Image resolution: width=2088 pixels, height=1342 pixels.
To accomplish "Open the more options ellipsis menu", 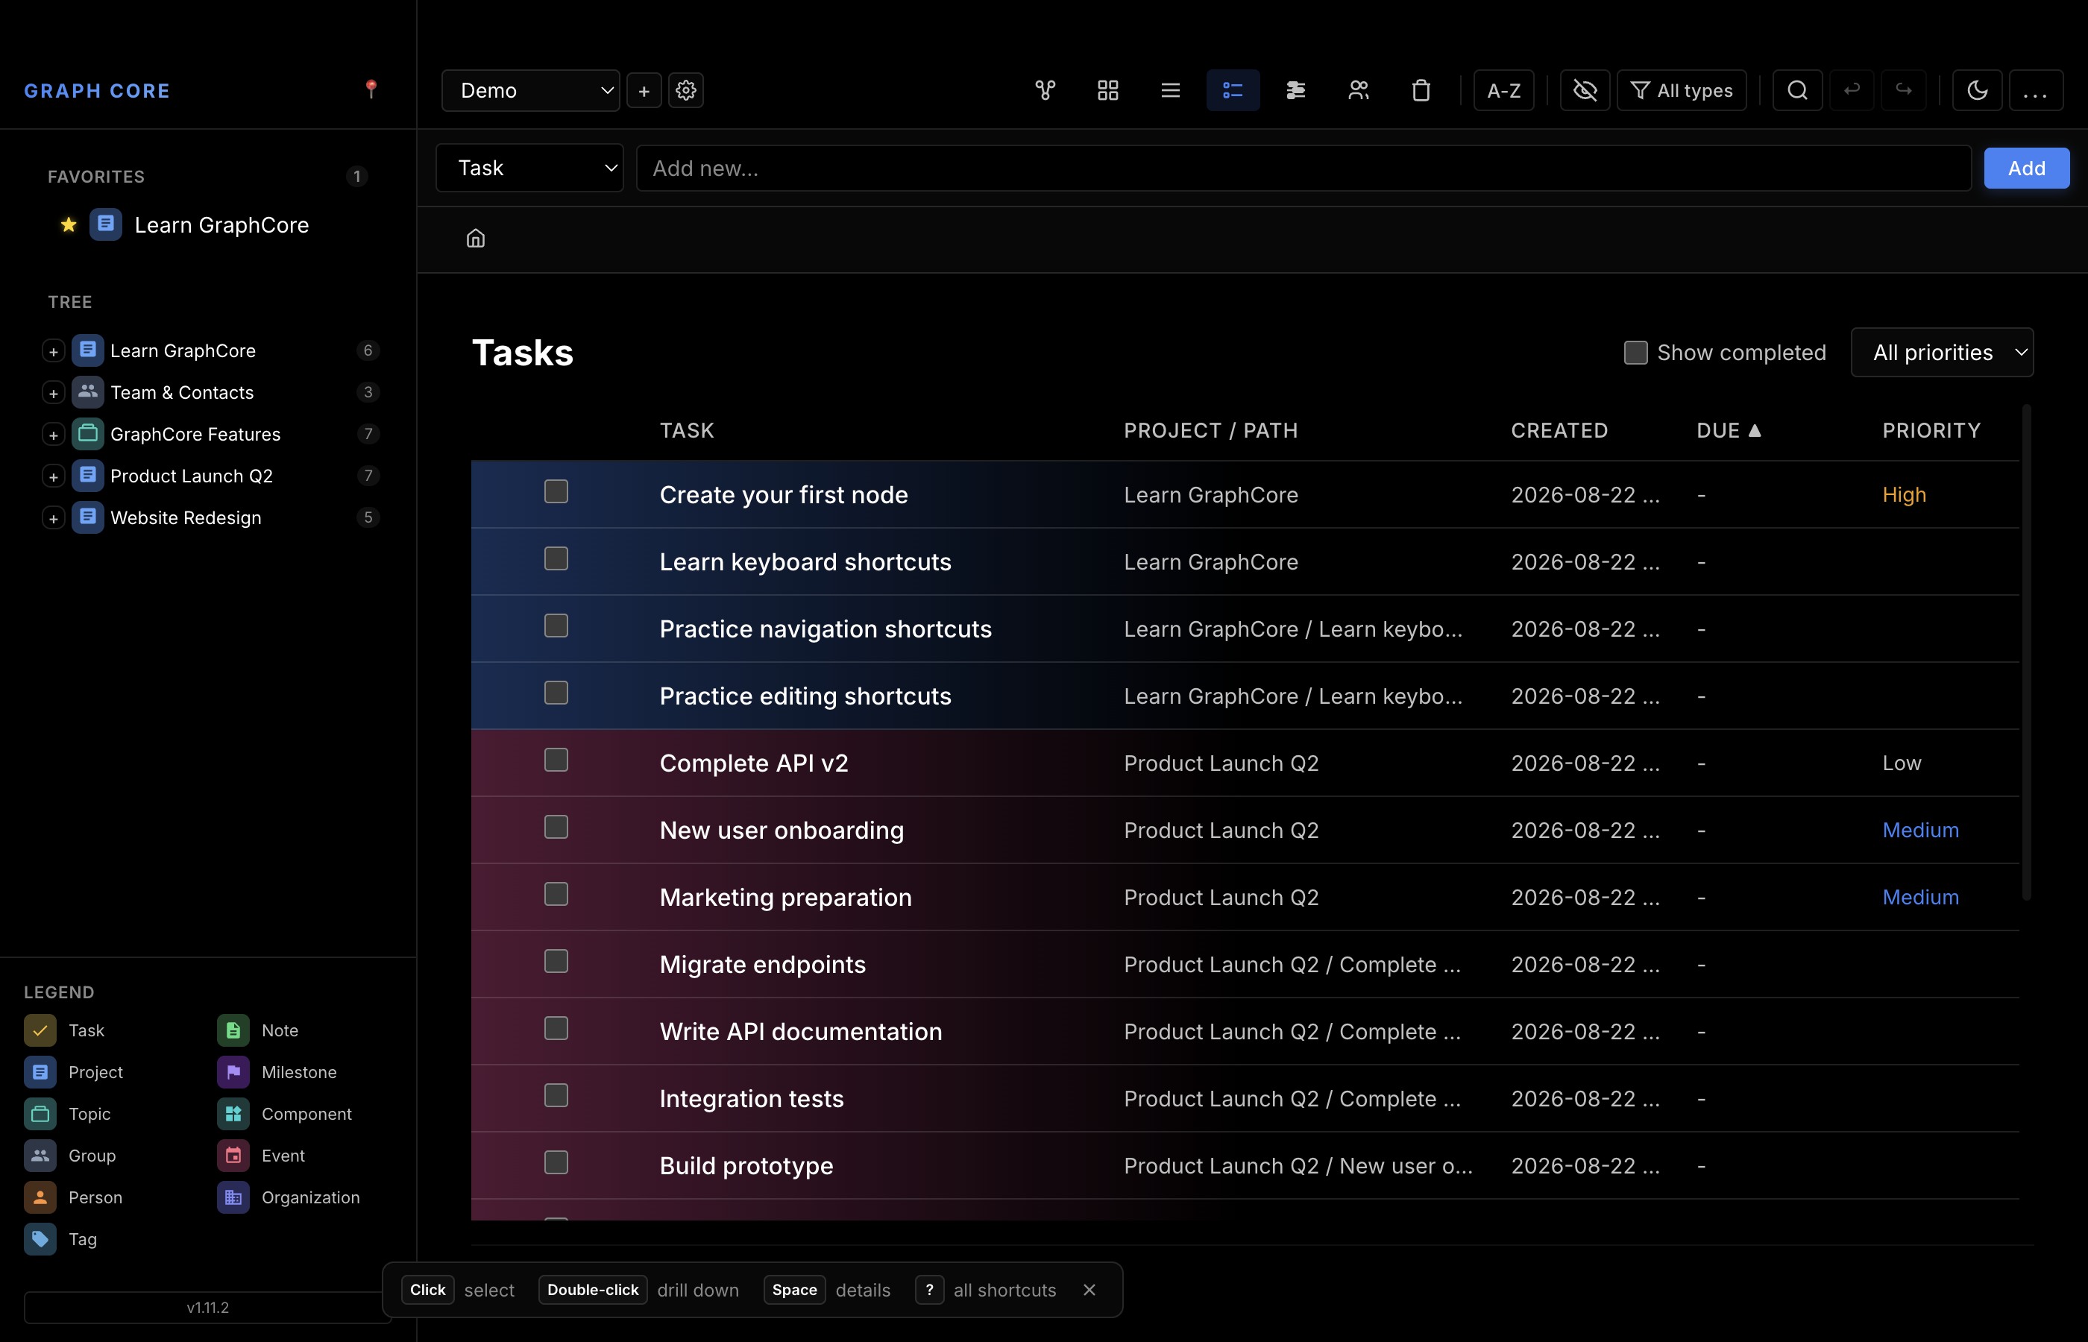I will point(2036,91).
